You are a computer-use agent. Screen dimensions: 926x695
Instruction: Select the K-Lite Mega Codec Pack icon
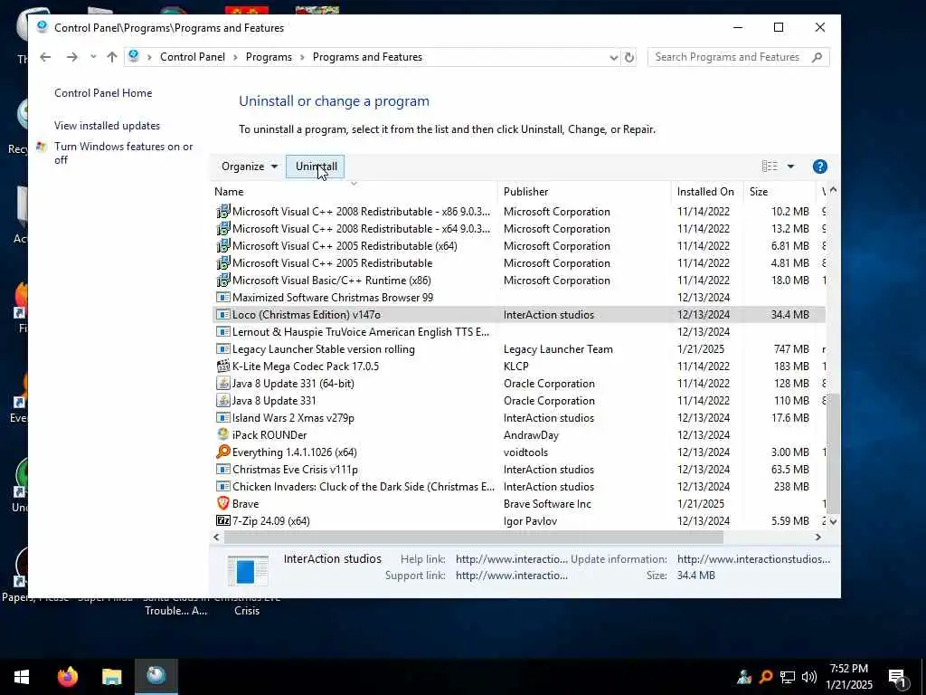[222, 366]
